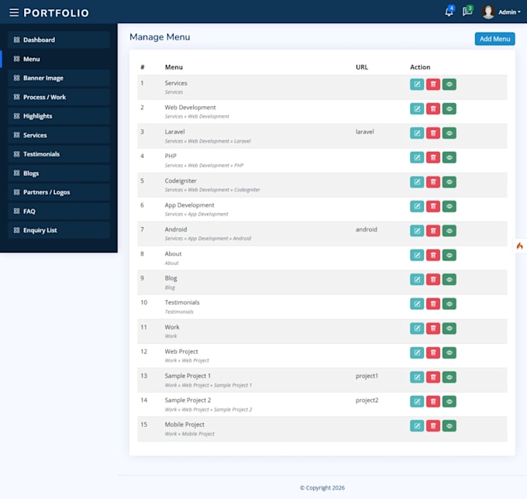Click the Admin avatar picture
This screenshot has height=499, width=527.
coord(488,12)
